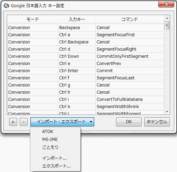The height and width of the screenshot is (172, 177).
Task: Click Conversion mode cell in Backspace row
Action: click(33, 28)
